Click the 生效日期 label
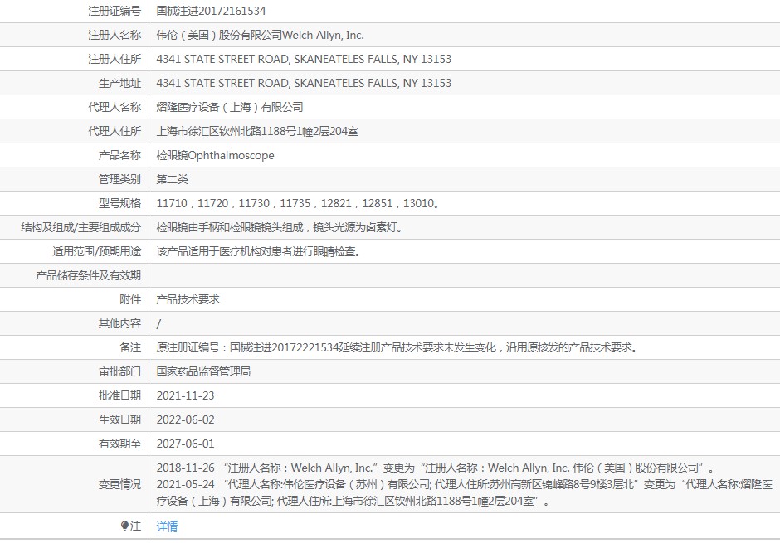This screenshot has height=543, width=780. (x=119, y=419)
